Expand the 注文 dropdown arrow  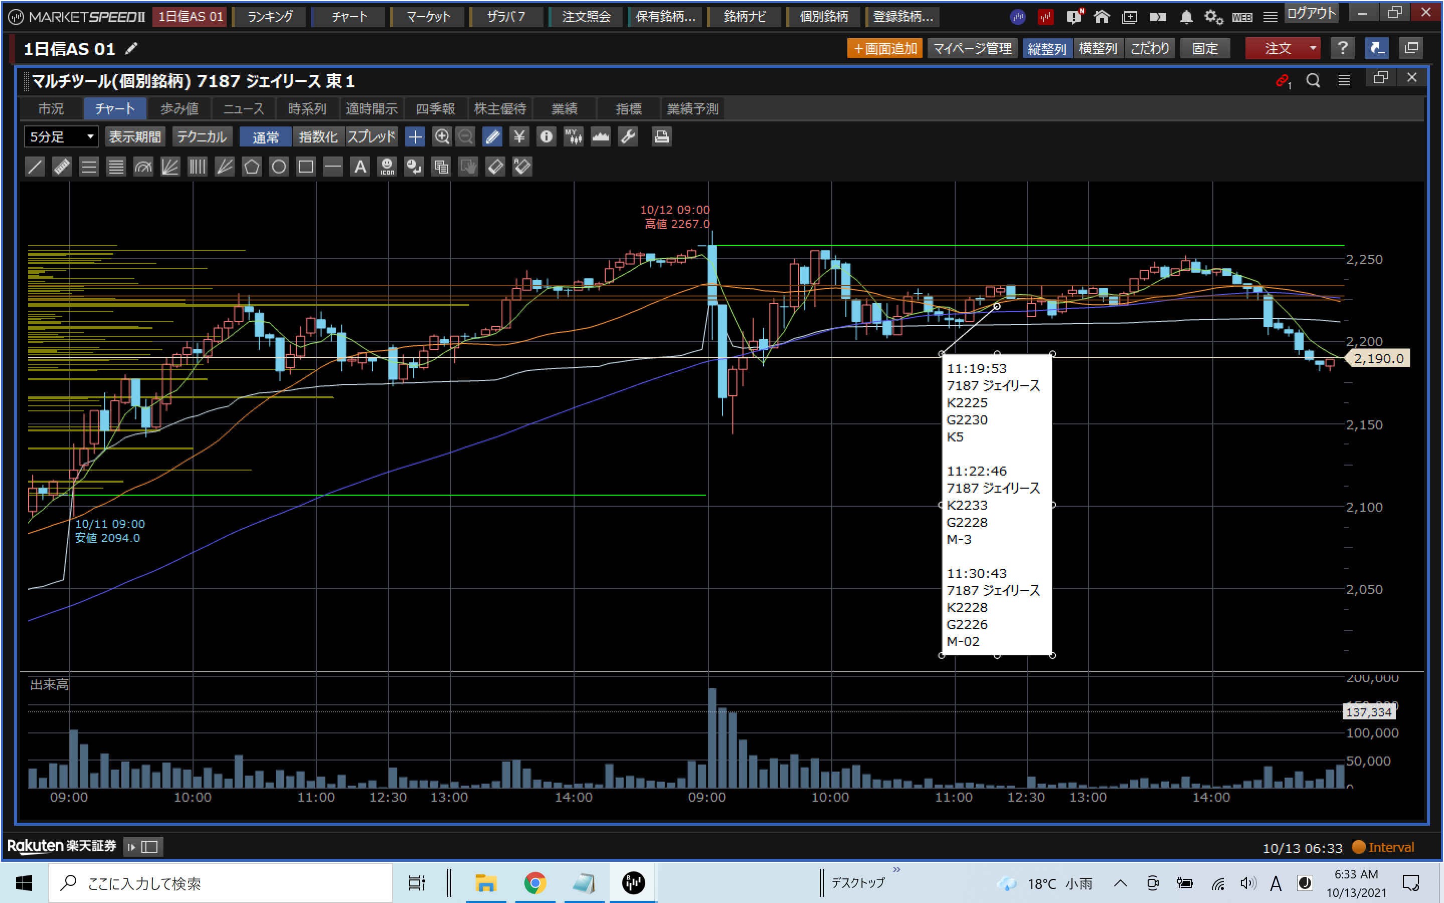tap(1313, 48)
